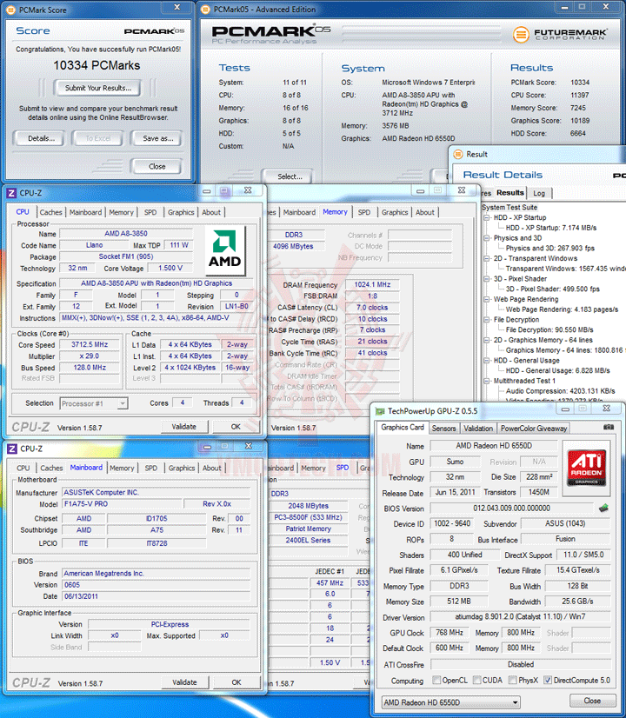Select the Graphics Card tab in GPU-Z
The height and width of the screenshot is (718, 626).
(403, 427)
